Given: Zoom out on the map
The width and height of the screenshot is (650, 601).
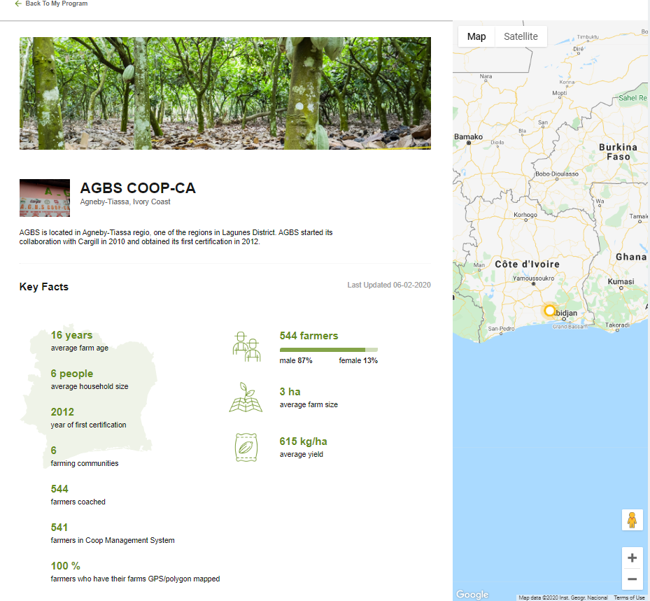Looking at the screenshot, I should coord(632,579).
